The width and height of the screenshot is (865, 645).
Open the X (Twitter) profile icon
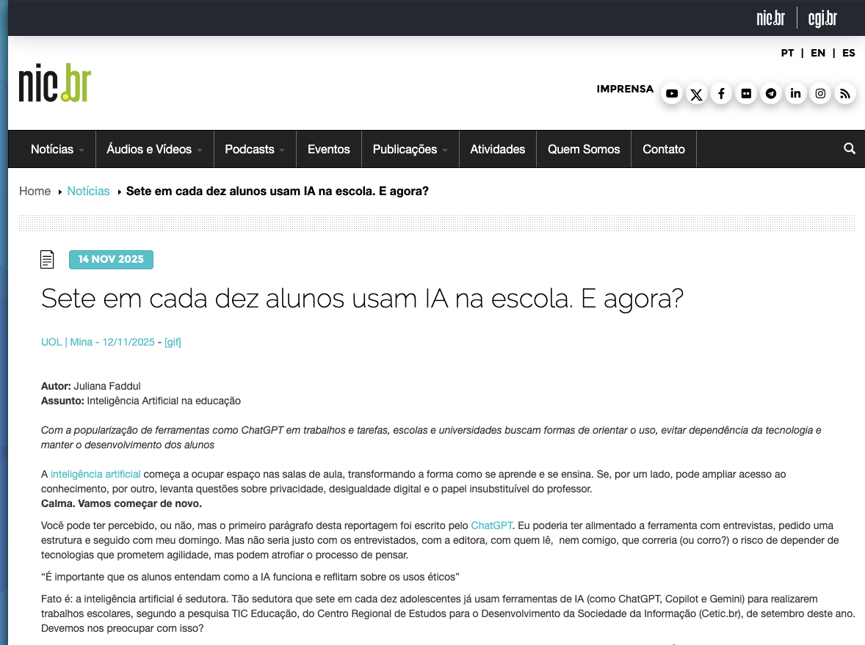pyautogui.click(x=697, y=94)
